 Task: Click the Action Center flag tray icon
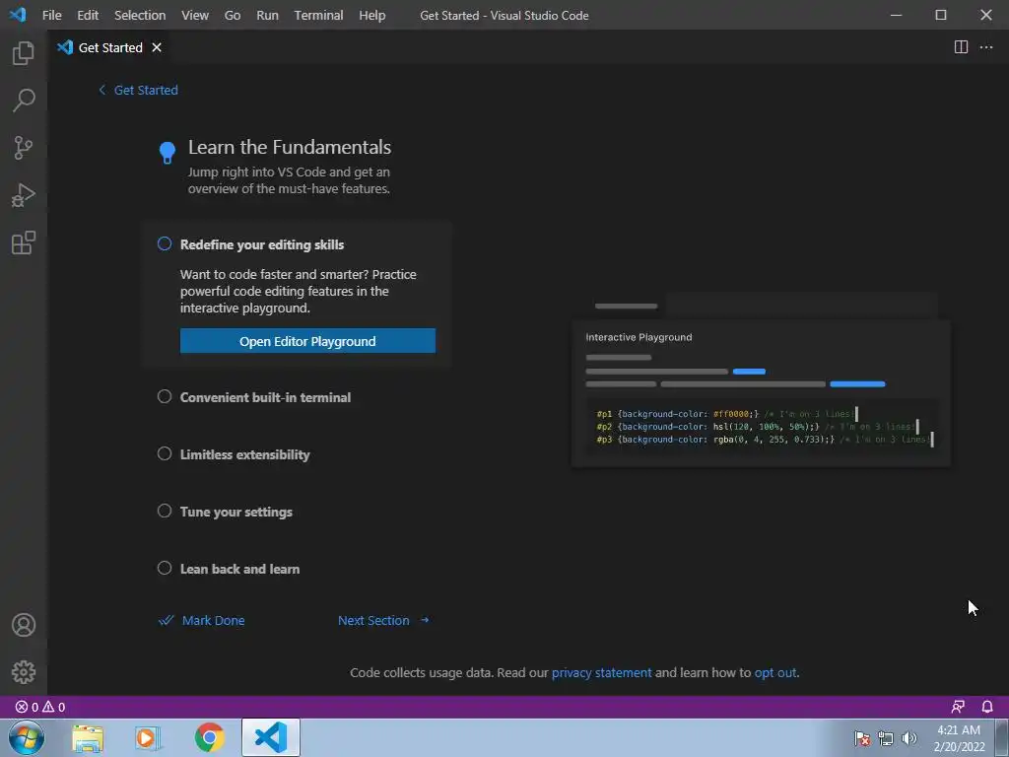(862, 738)
